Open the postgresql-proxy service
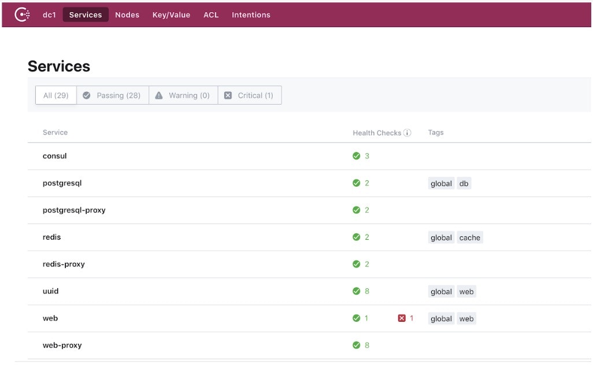The image size is (593, 368). 74,210
